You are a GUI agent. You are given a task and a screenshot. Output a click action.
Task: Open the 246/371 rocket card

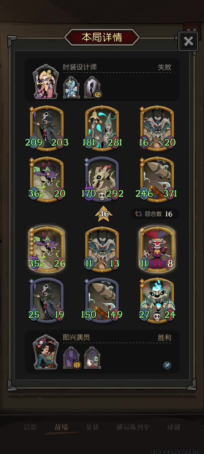157,179
